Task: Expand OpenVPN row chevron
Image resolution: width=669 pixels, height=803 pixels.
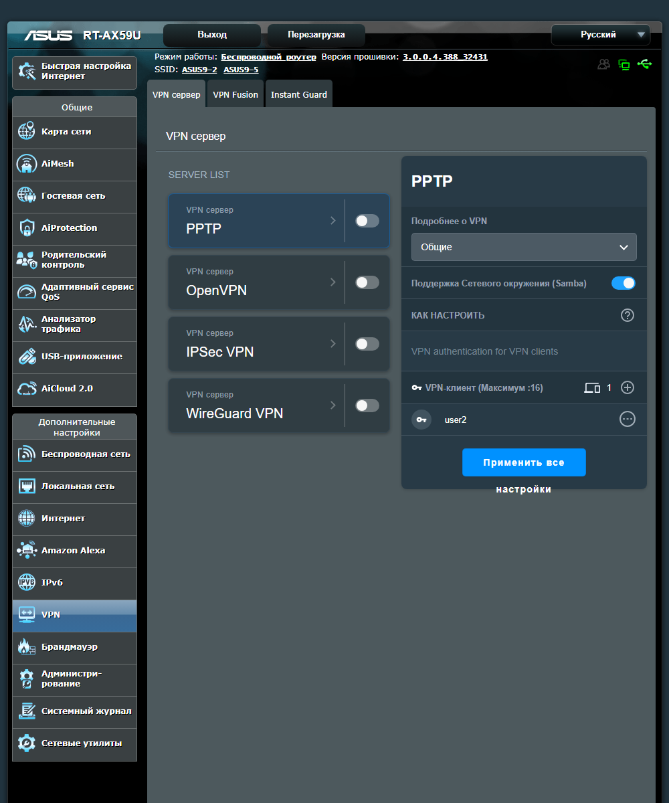Action: (x=333, y=282)
